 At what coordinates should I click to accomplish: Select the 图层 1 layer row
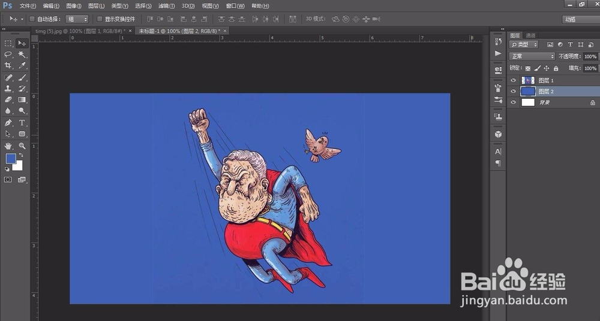[553, 80]
